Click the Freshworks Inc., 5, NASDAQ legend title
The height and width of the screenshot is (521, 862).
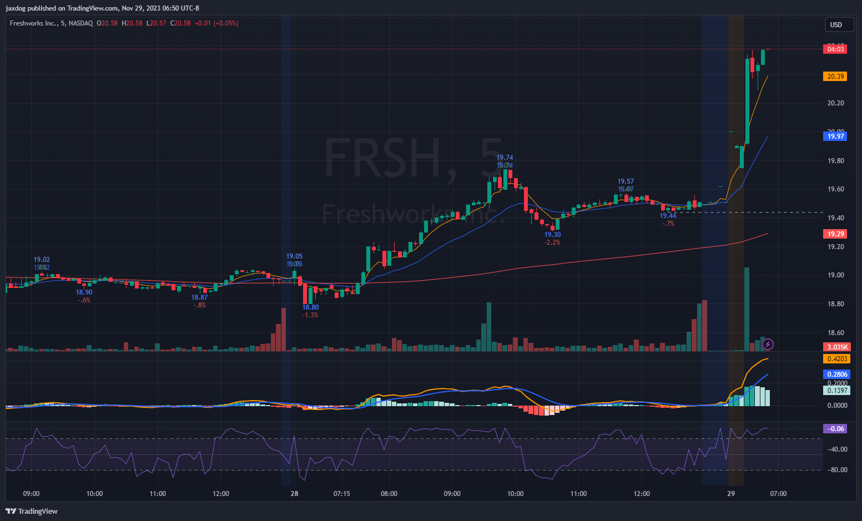tap(51, 23)
